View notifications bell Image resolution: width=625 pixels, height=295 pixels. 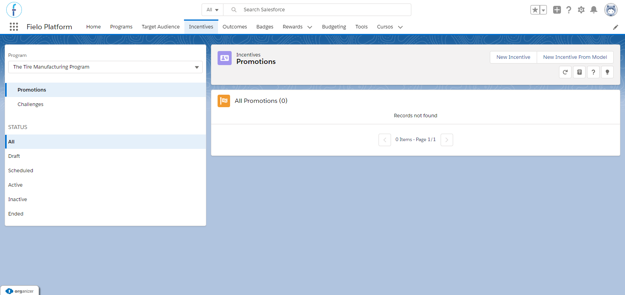(594, 10)
